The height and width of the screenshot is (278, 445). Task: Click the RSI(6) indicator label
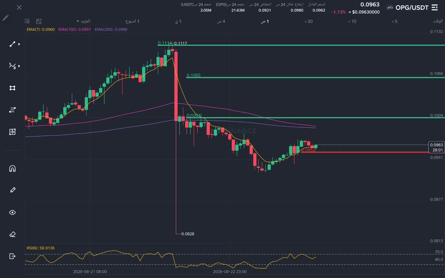[41, 248]
